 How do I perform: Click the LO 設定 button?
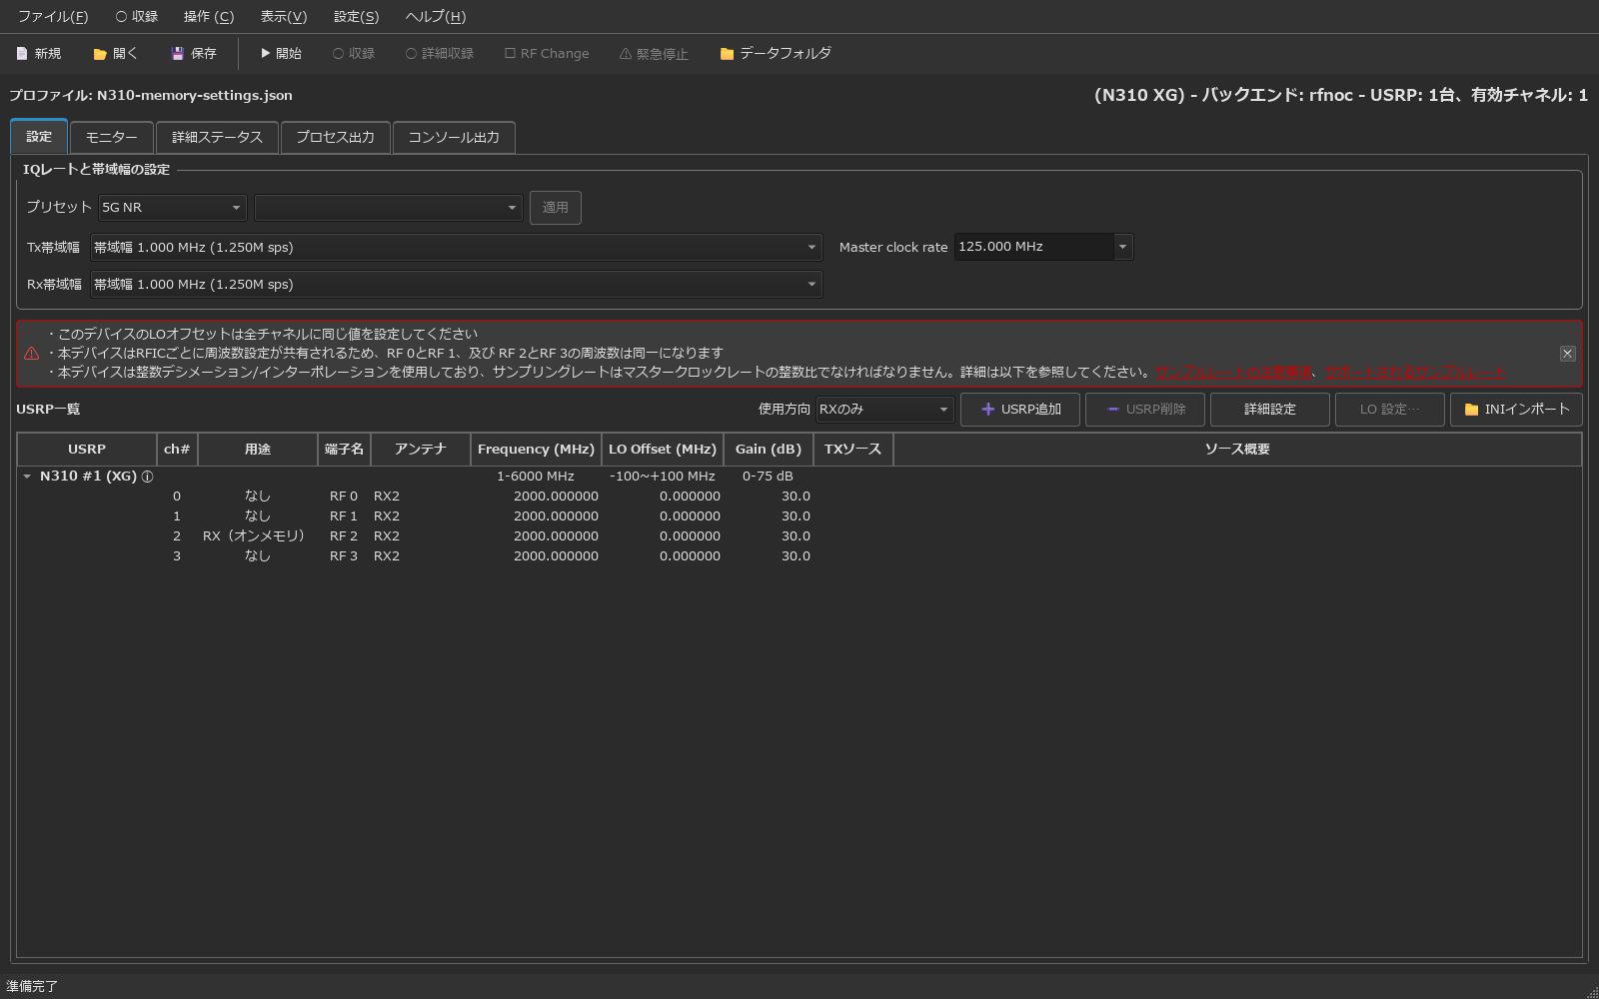coord(1390,410)
